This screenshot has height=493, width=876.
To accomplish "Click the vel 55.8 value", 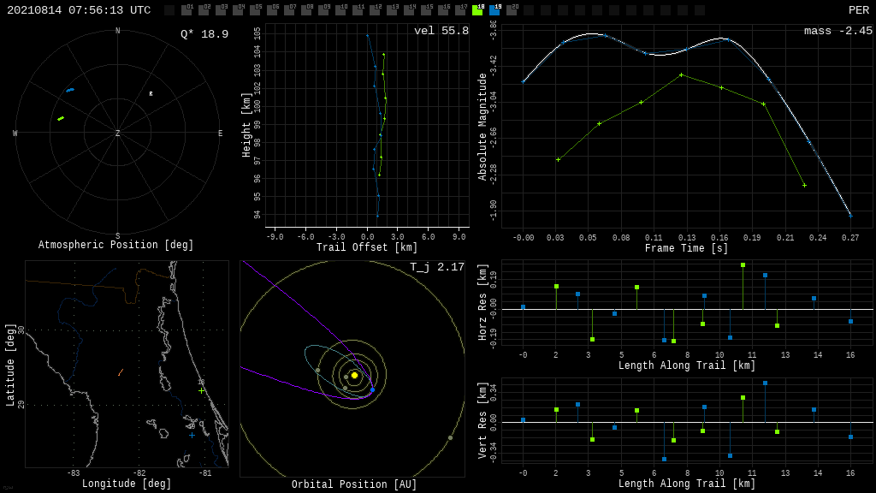I will [x=441, y=31].
